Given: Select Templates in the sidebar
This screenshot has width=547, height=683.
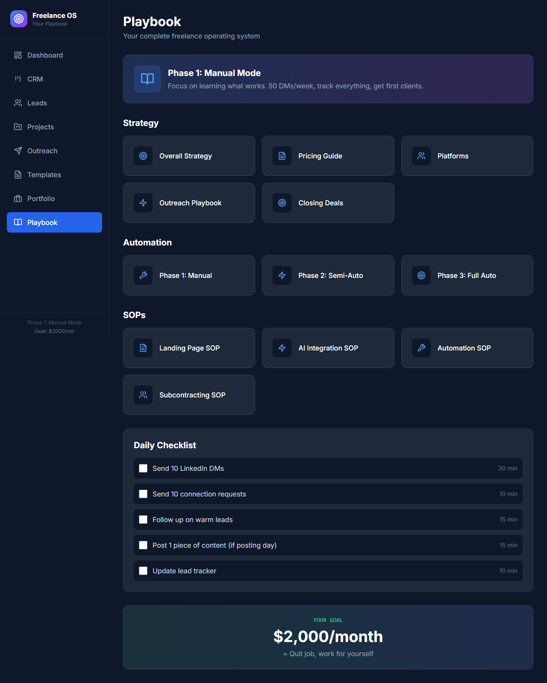Looking at the screenshot, I should point(54,175).
